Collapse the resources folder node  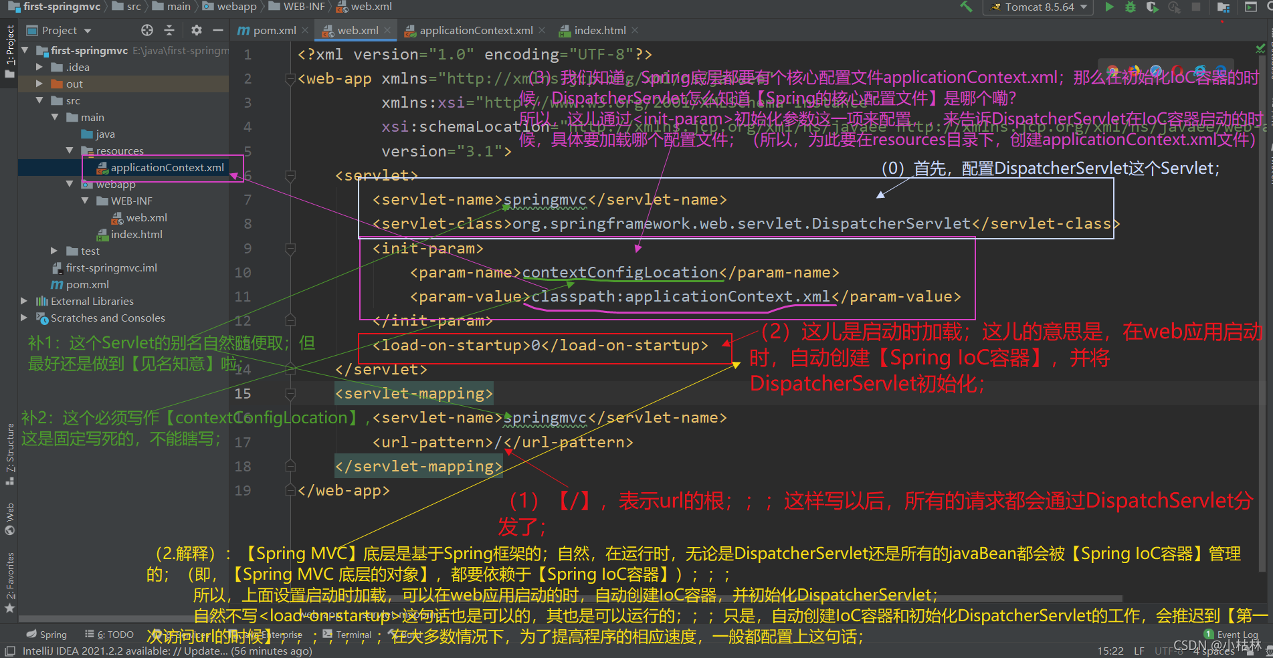click(x=70, y=150)
